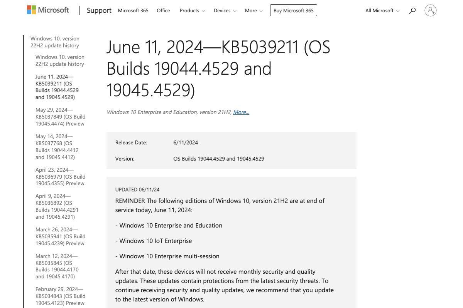Image resolution: width=463 pixels, height=308 pixels.
Task: Click the Windows 10 Enterprise multi-session line
Action: click(167, 256)
